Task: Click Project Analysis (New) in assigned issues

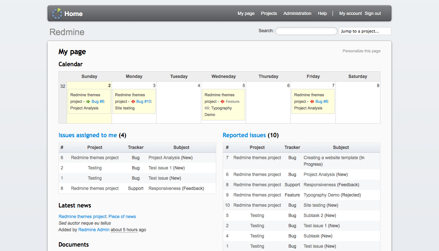Action: [x=170, y=158]
